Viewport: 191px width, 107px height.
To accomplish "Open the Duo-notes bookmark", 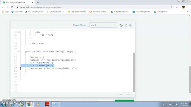I will point(17,12).
